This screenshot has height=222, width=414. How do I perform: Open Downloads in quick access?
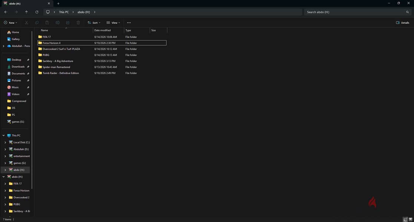point(16,67)
